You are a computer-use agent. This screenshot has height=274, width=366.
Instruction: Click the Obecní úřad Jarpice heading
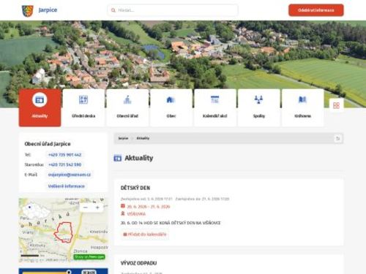pos(48,144)
